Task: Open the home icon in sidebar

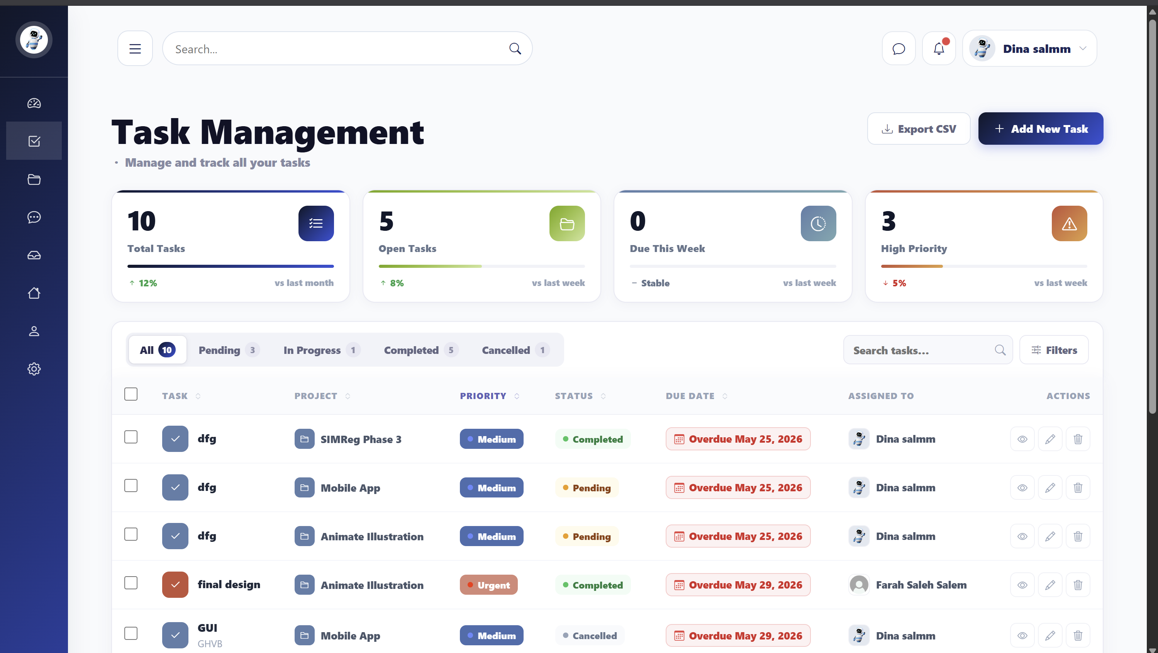Action: click(34, 293)
